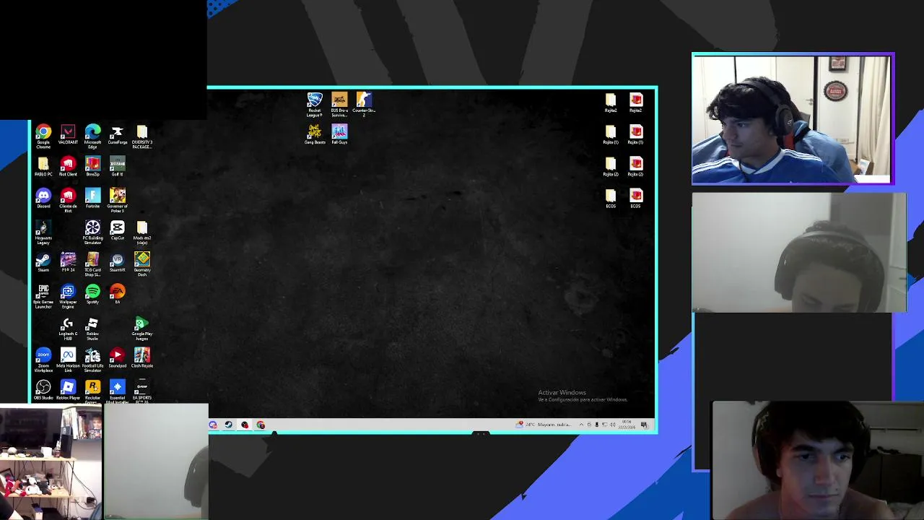Select the Google Play Juegos shortcut

141,328
